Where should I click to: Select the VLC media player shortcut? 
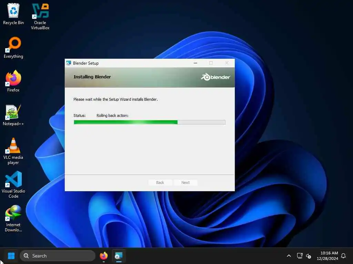(x=13, y=151)
